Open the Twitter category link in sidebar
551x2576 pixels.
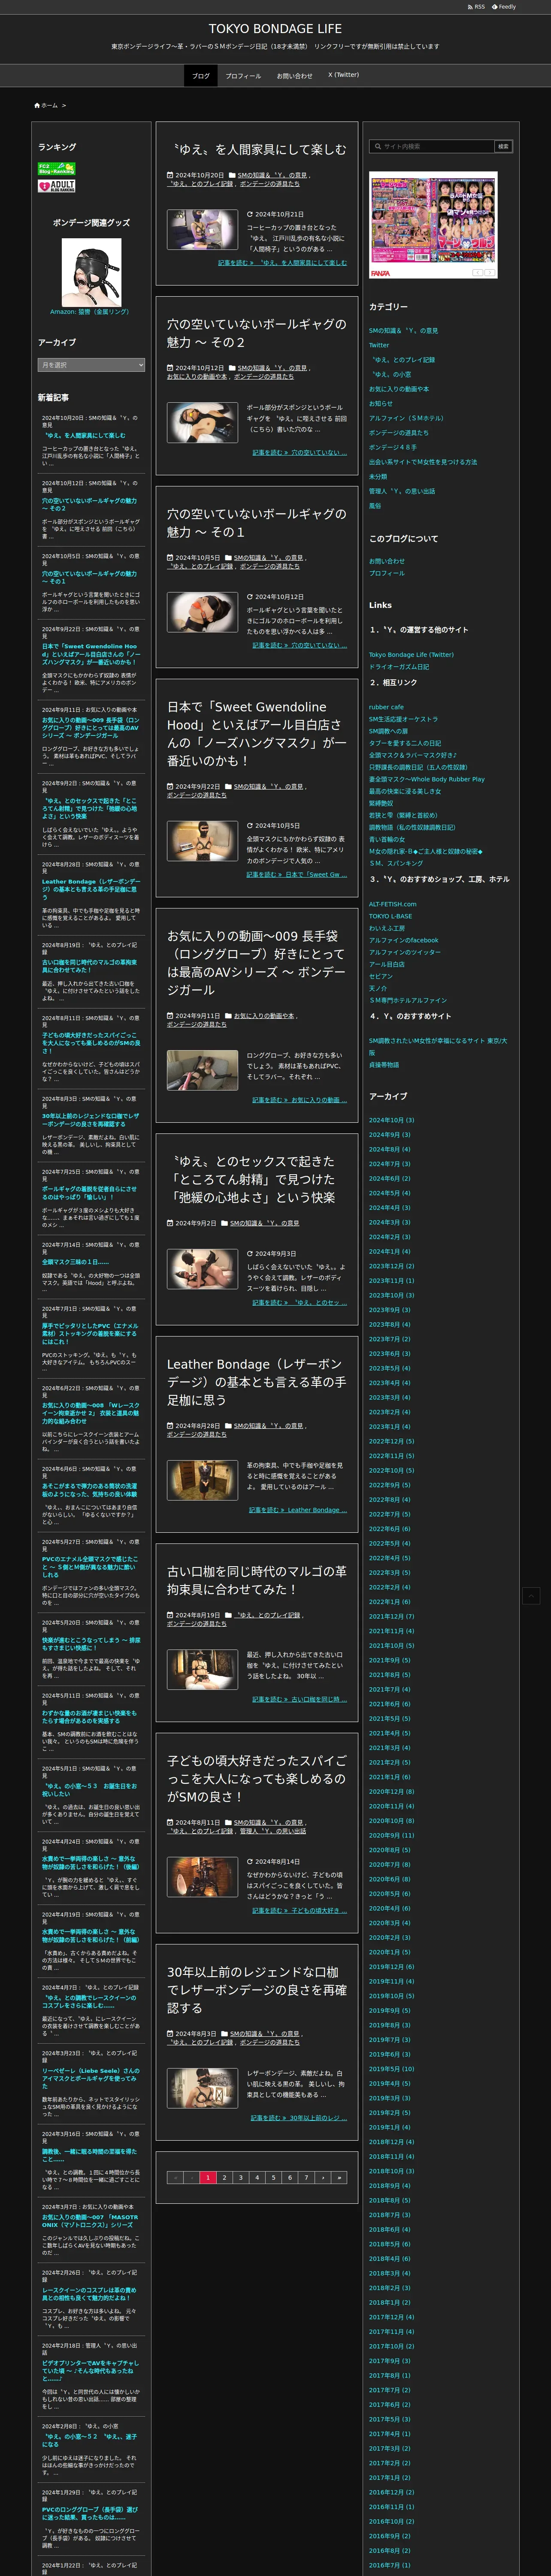(379, 345)
